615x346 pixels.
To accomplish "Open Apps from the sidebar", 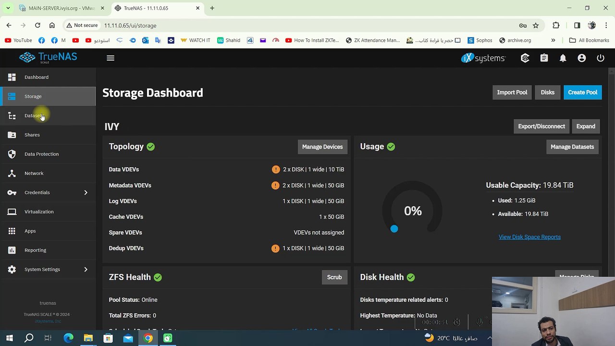I will 48,231.
